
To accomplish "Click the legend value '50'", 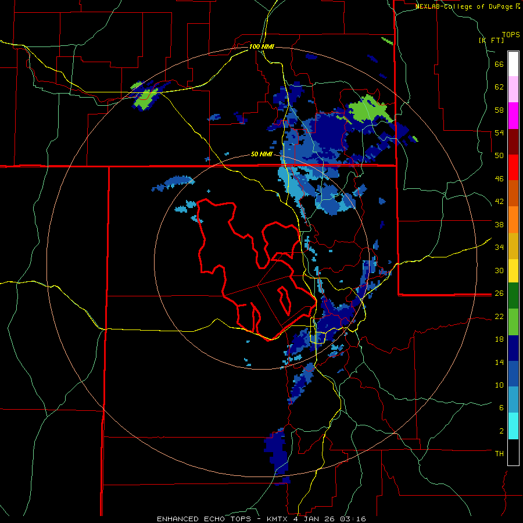I will [x=499, y=156].
